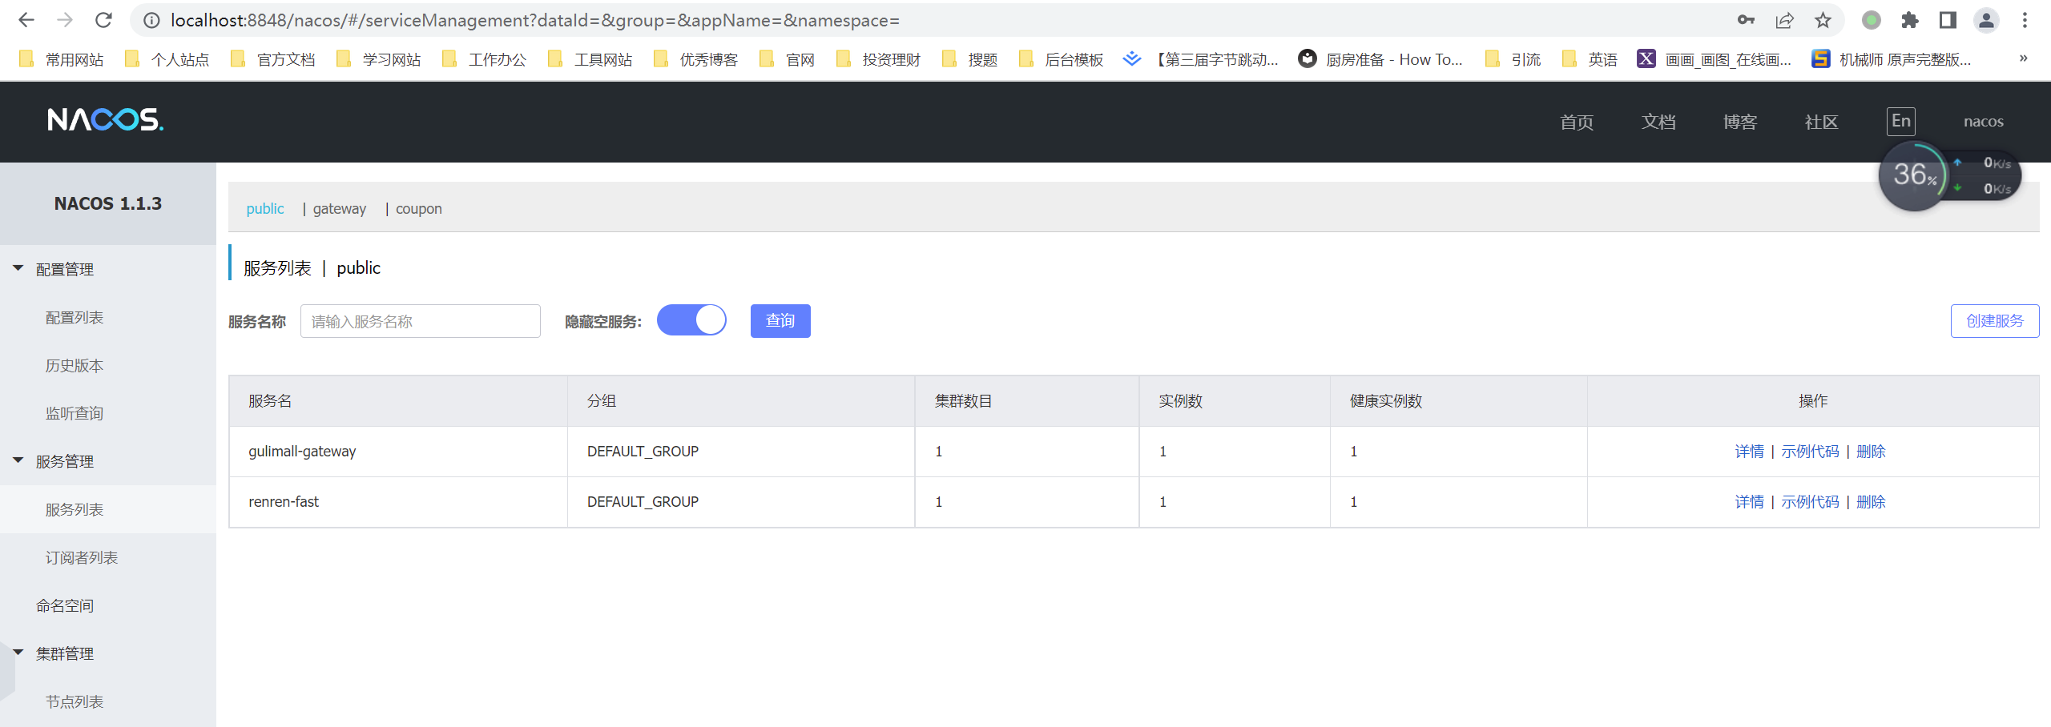Image resolution: width=2051 pixels, height=727 pixels.
Task: Switch language with the En button
Action: point(1901,121)
